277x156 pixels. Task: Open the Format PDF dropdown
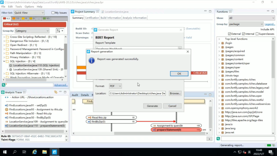(x=115, y=86)
